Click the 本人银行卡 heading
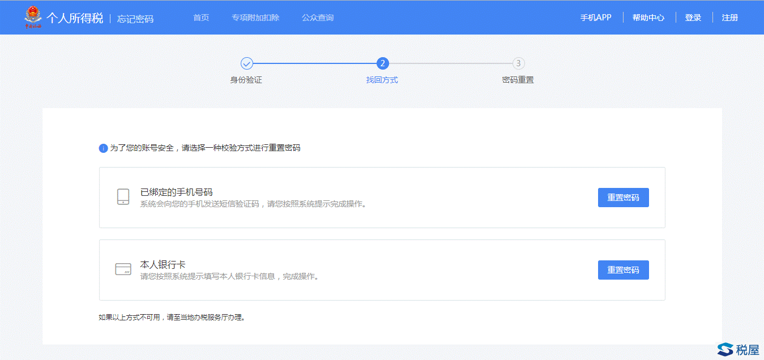The height and width of the screenshot is (360, 764). tap(163, 264)
